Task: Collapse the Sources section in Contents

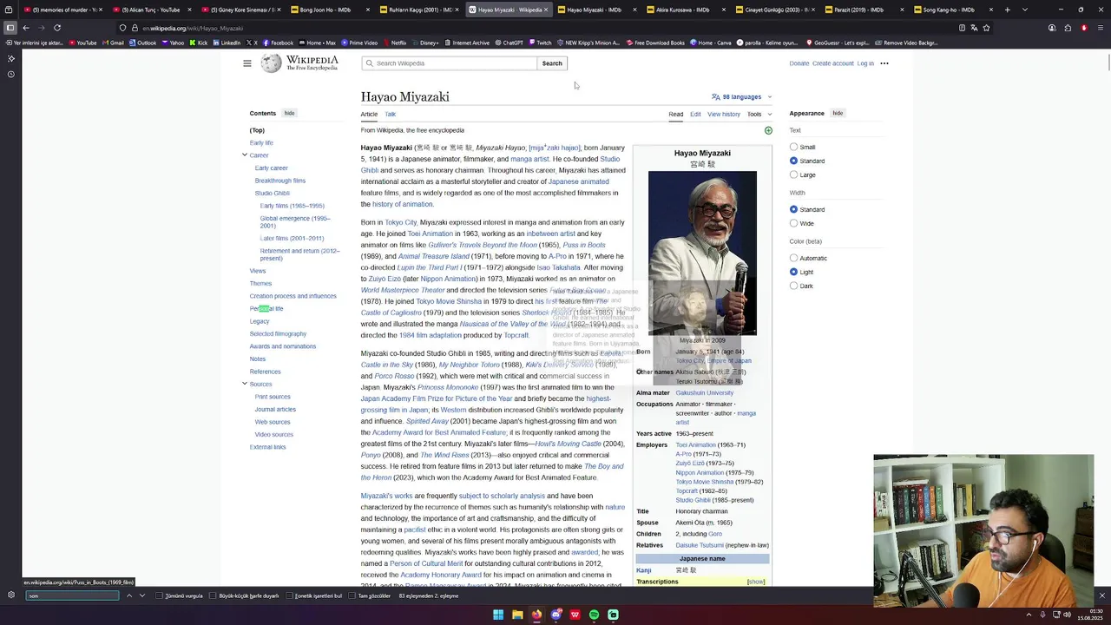Action: tap(245, 384)
